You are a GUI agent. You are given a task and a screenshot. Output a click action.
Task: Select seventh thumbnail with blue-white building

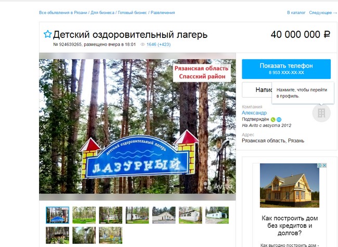tap(217, 215)
